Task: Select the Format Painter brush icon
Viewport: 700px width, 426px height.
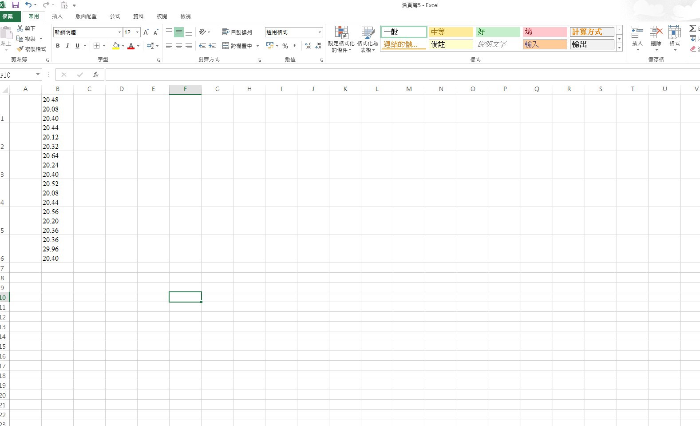Action: pyautogui.click(x=20, y=49)
